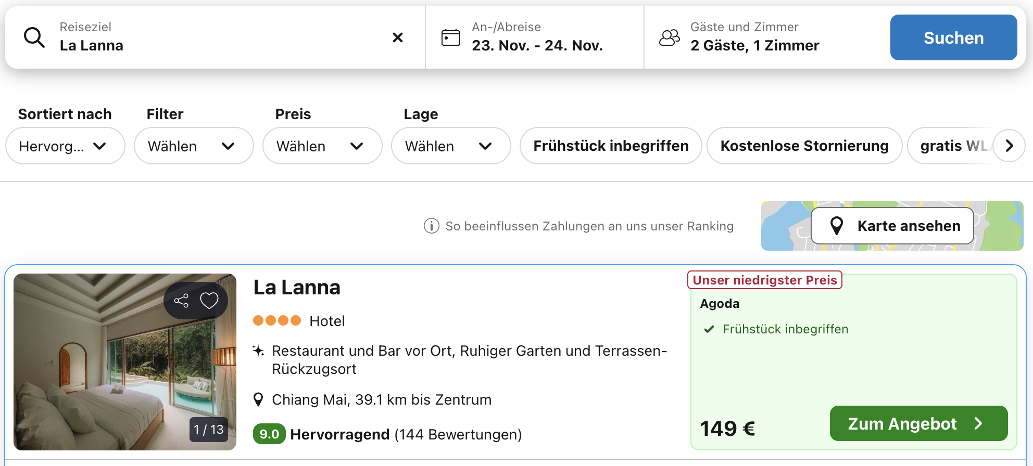This screenshot has width=1033, height=466.
Task: Open the Preis dropdown
Action: 322,146
